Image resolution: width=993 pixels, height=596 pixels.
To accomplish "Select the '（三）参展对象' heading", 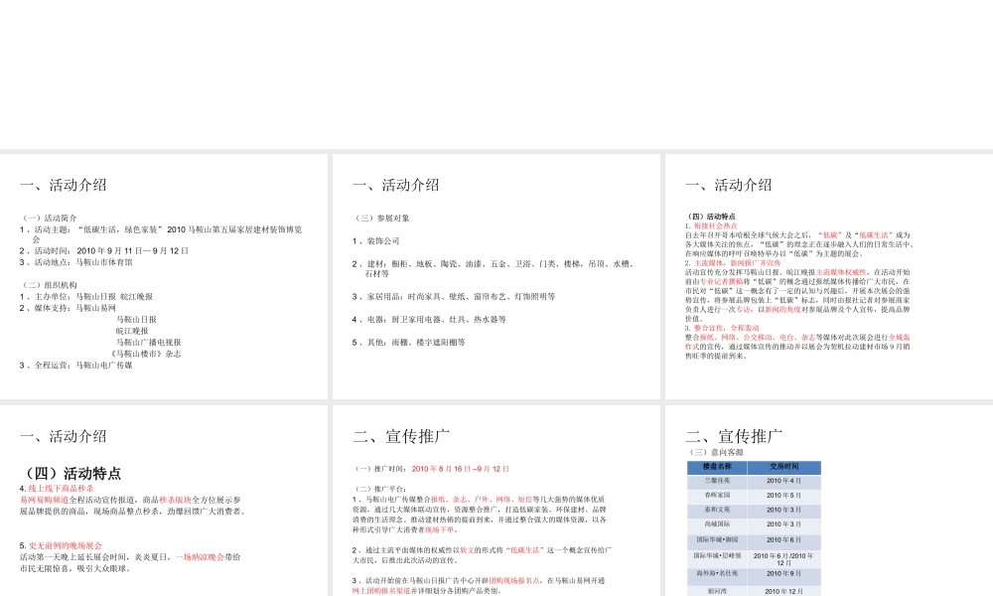I will tap(380, 218).
